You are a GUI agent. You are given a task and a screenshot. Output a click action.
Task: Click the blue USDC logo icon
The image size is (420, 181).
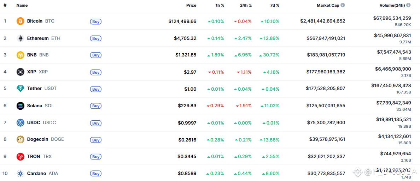pyautogui.click(x=21, y=123)
